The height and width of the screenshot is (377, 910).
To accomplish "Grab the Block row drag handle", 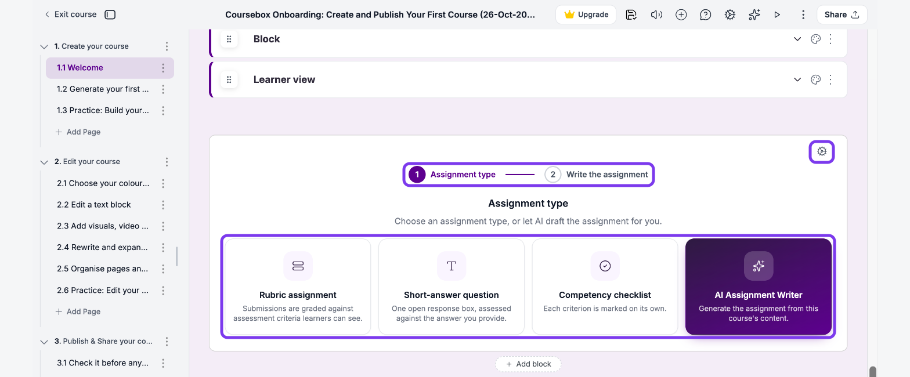I will click(229, 39).
